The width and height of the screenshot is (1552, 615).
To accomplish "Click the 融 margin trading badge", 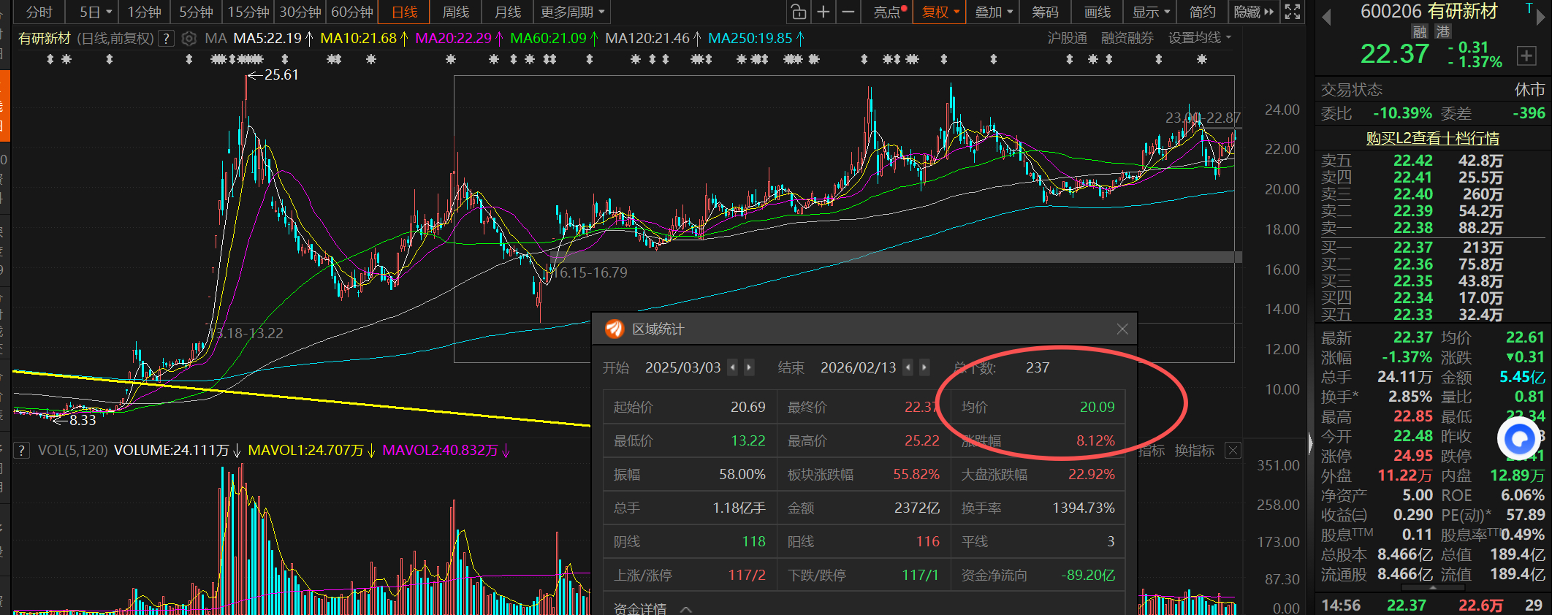I will tap(1420, 31).
